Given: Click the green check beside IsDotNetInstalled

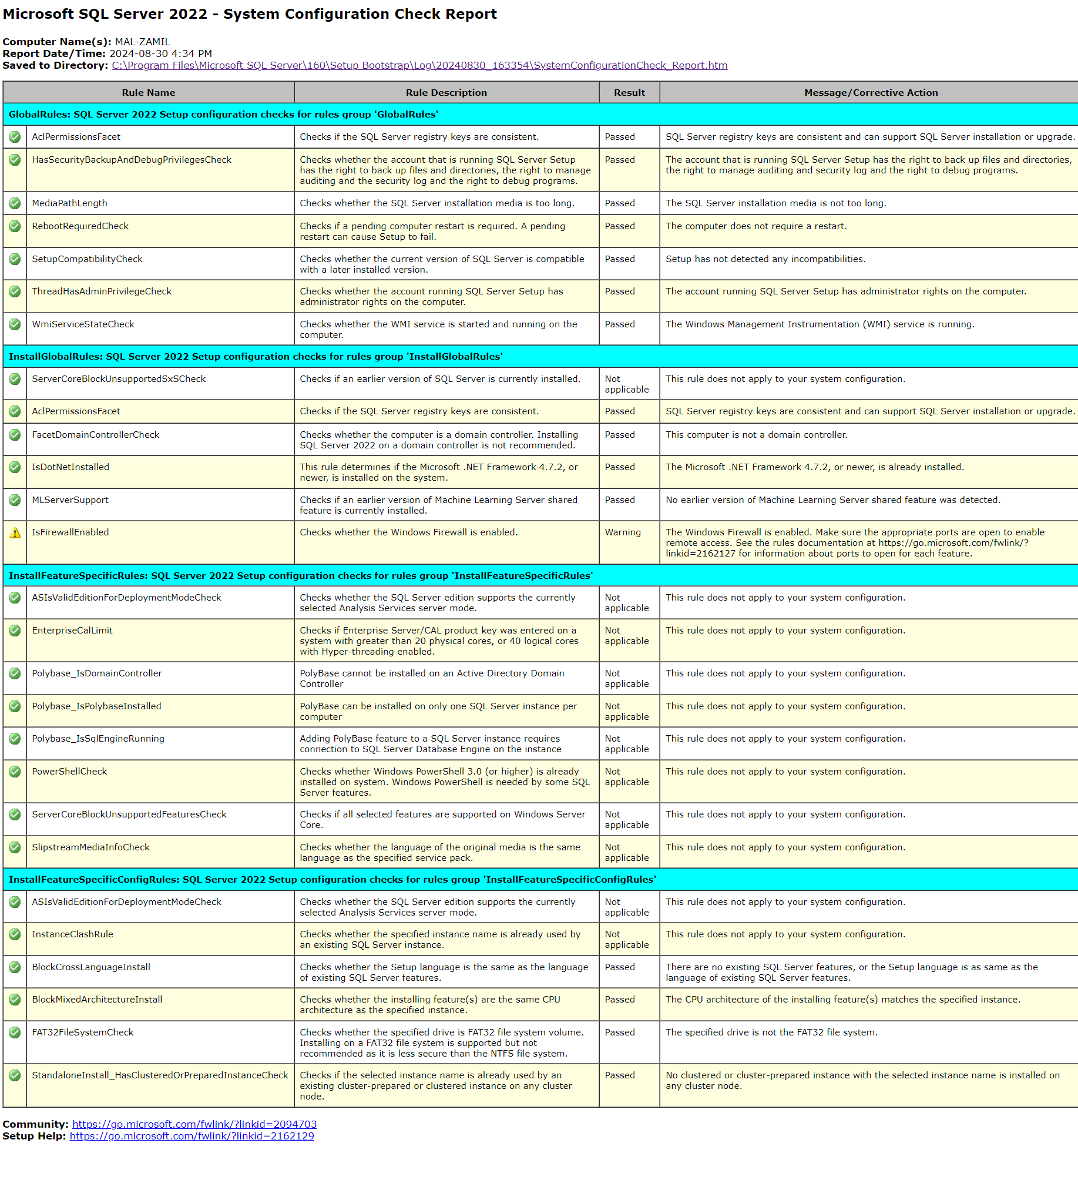Looking at the screenshot, I should pyautogui.click(x=15, y=467).
